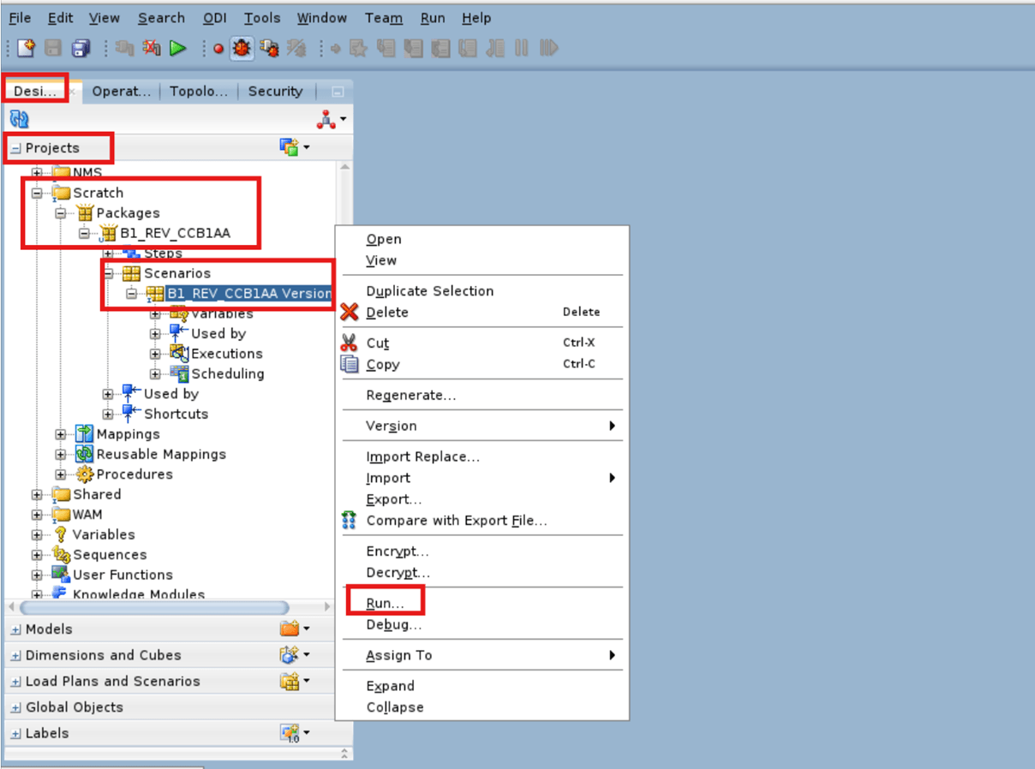Click the Sequences icon

[x=61, y=555]
